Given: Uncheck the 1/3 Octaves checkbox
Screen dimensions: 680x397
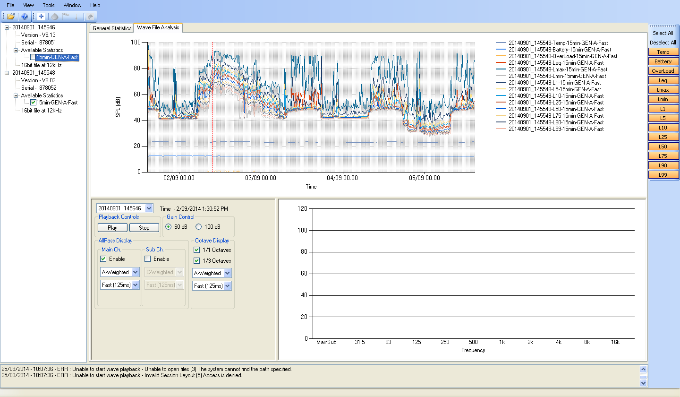Looking at the screenshot, I should 197,261.
